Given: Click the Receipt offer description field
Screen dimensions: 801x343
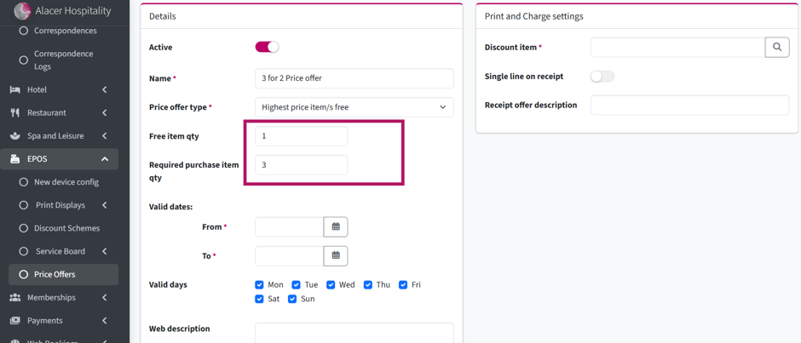Looking at the screenshot, I should [690, 106].
